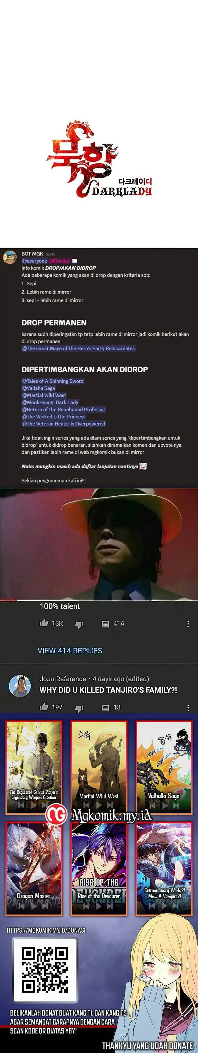Open the 414 replies comment icon
The width and height of the screenshot is (198, 1053).
click(x=106, y=624)
